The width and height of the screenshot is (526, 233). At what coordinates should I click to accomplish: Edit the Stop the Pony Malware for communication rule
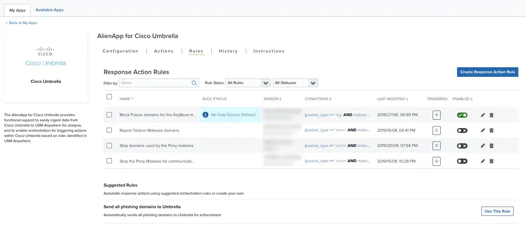pyautogui.click(x=483, y=161)
